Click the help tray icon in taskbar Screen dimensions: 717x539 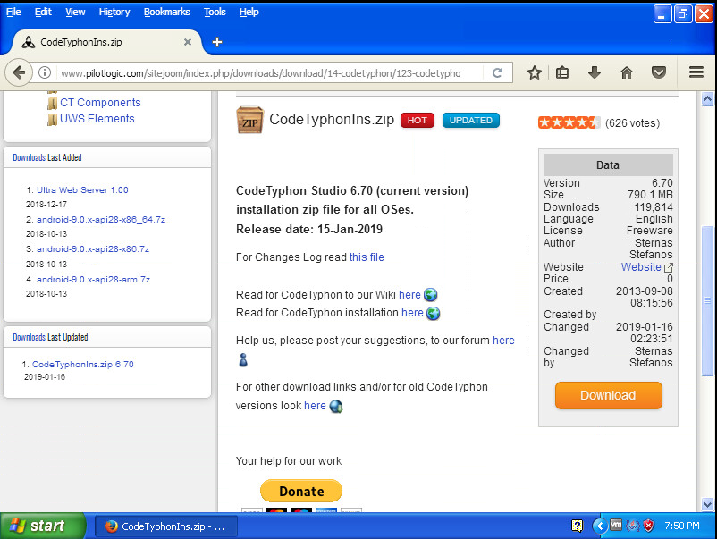577,526
